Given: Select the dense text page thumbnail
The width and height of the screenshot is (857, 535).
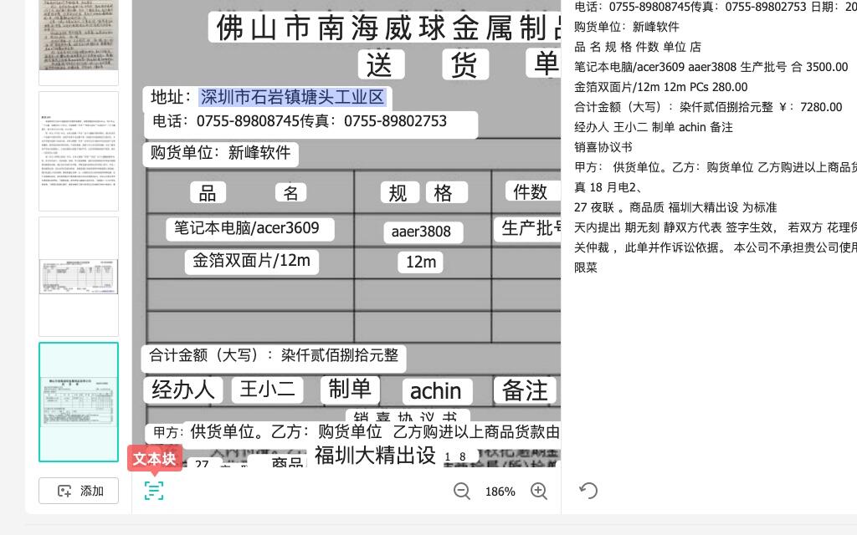Looking at the screenshot, I should (x=79, y=151).
